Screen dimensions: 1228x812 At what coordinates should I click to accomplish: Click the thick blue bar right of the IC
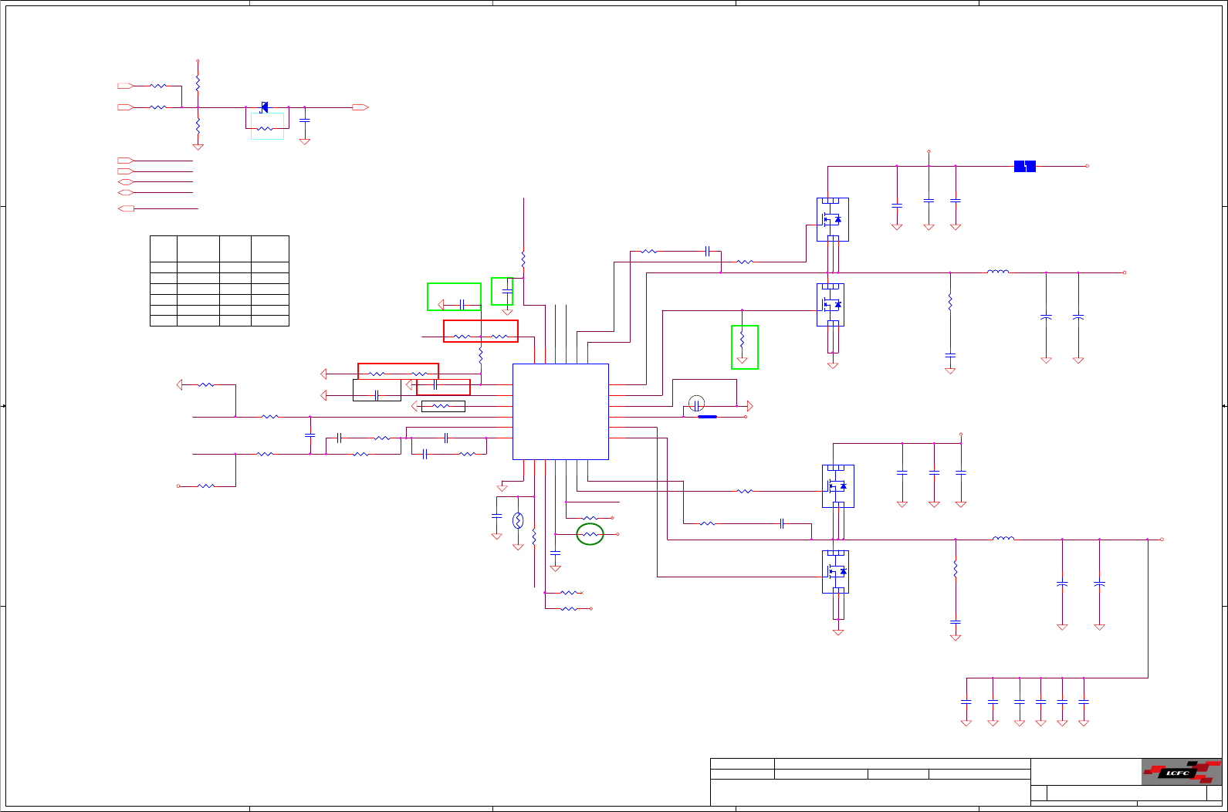pyautogui.click(x=707, y=417)
